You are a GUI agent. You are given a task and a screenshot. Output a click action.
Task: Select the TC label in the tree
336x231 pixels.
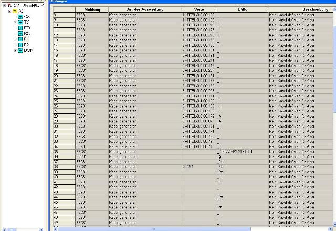click(27, 22)
